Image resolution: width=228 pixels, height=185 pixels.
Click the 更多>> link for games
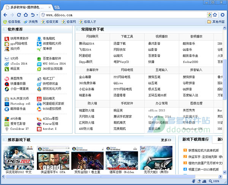[166, 140]
